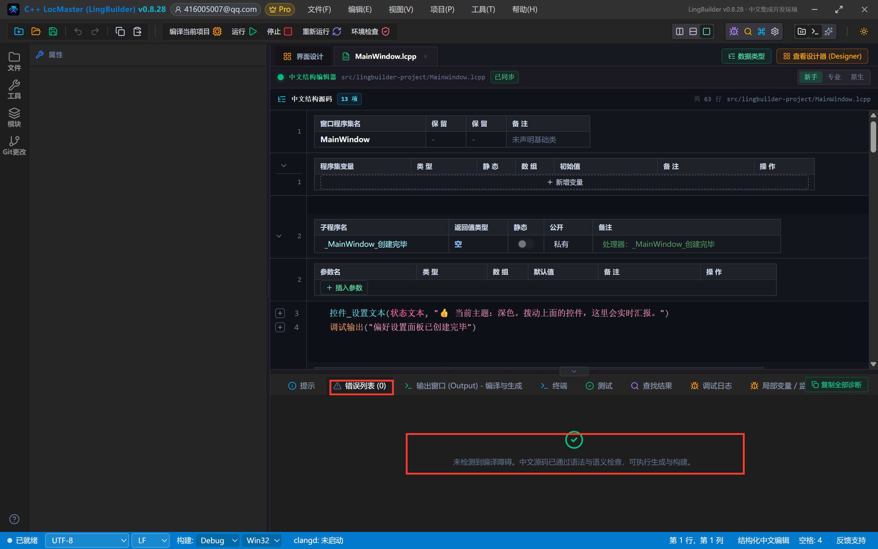Open the Win32 platform dropdown
The width and height of the screenshot is (878, 549).
[x=262, y=540]
